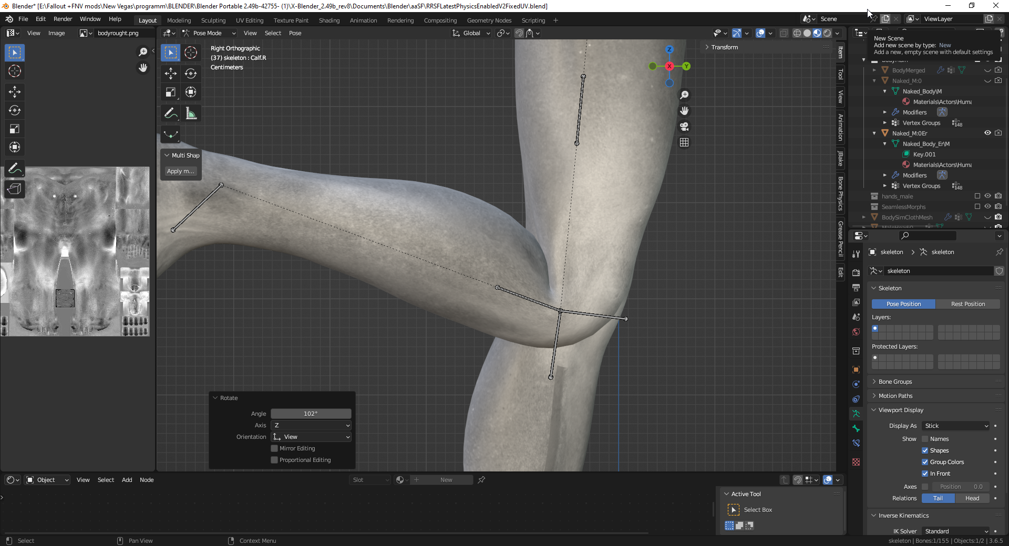Enable Mirror Editing checkbox
The height and width of the screenshot is (546, 1009).
pyautogui.click(x=274, y=448)
